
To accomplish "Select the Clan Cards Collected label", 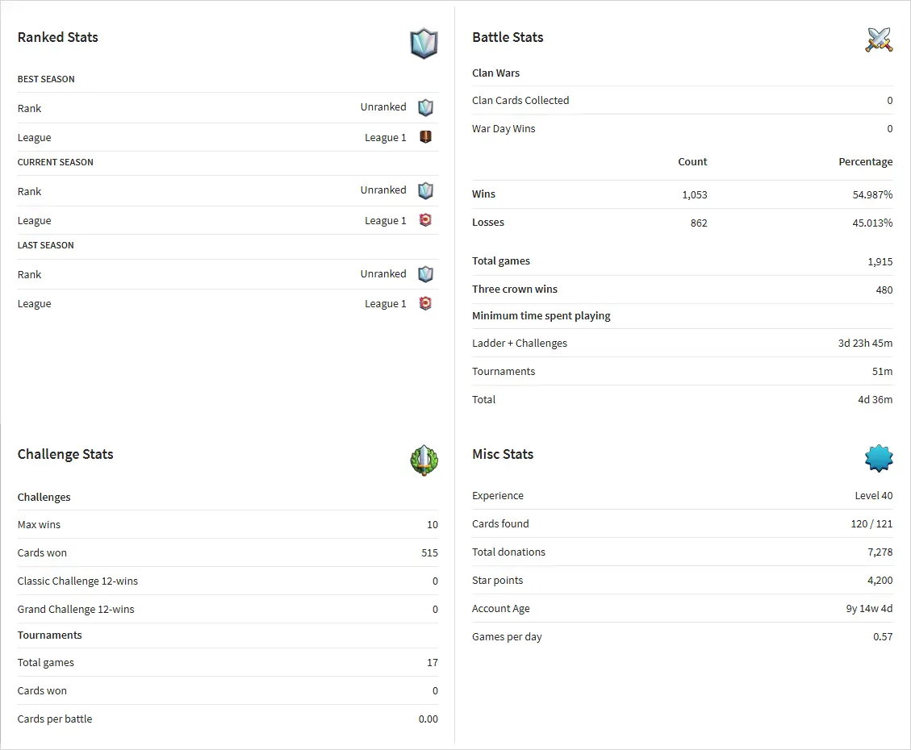I will 520,100.
